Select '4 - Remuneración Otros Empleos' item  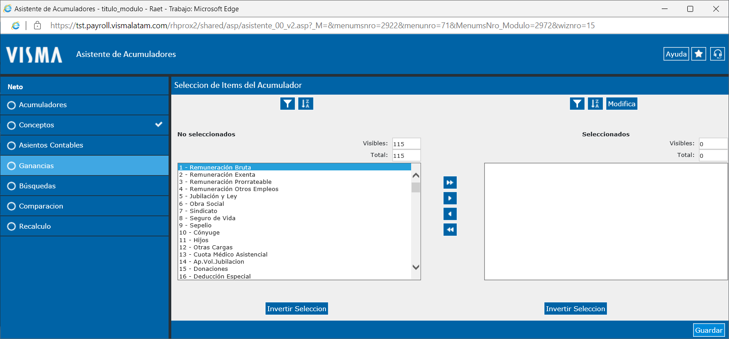pos(295,189)
